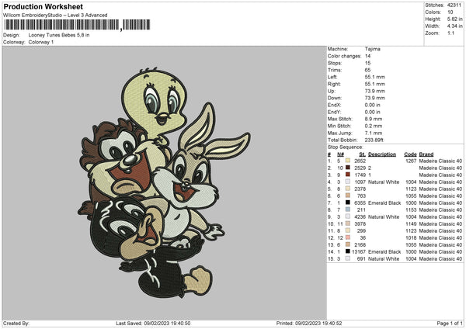
Task: Click the Production Worksheet title
Action: pyautogui.click(x=43, y=6)
